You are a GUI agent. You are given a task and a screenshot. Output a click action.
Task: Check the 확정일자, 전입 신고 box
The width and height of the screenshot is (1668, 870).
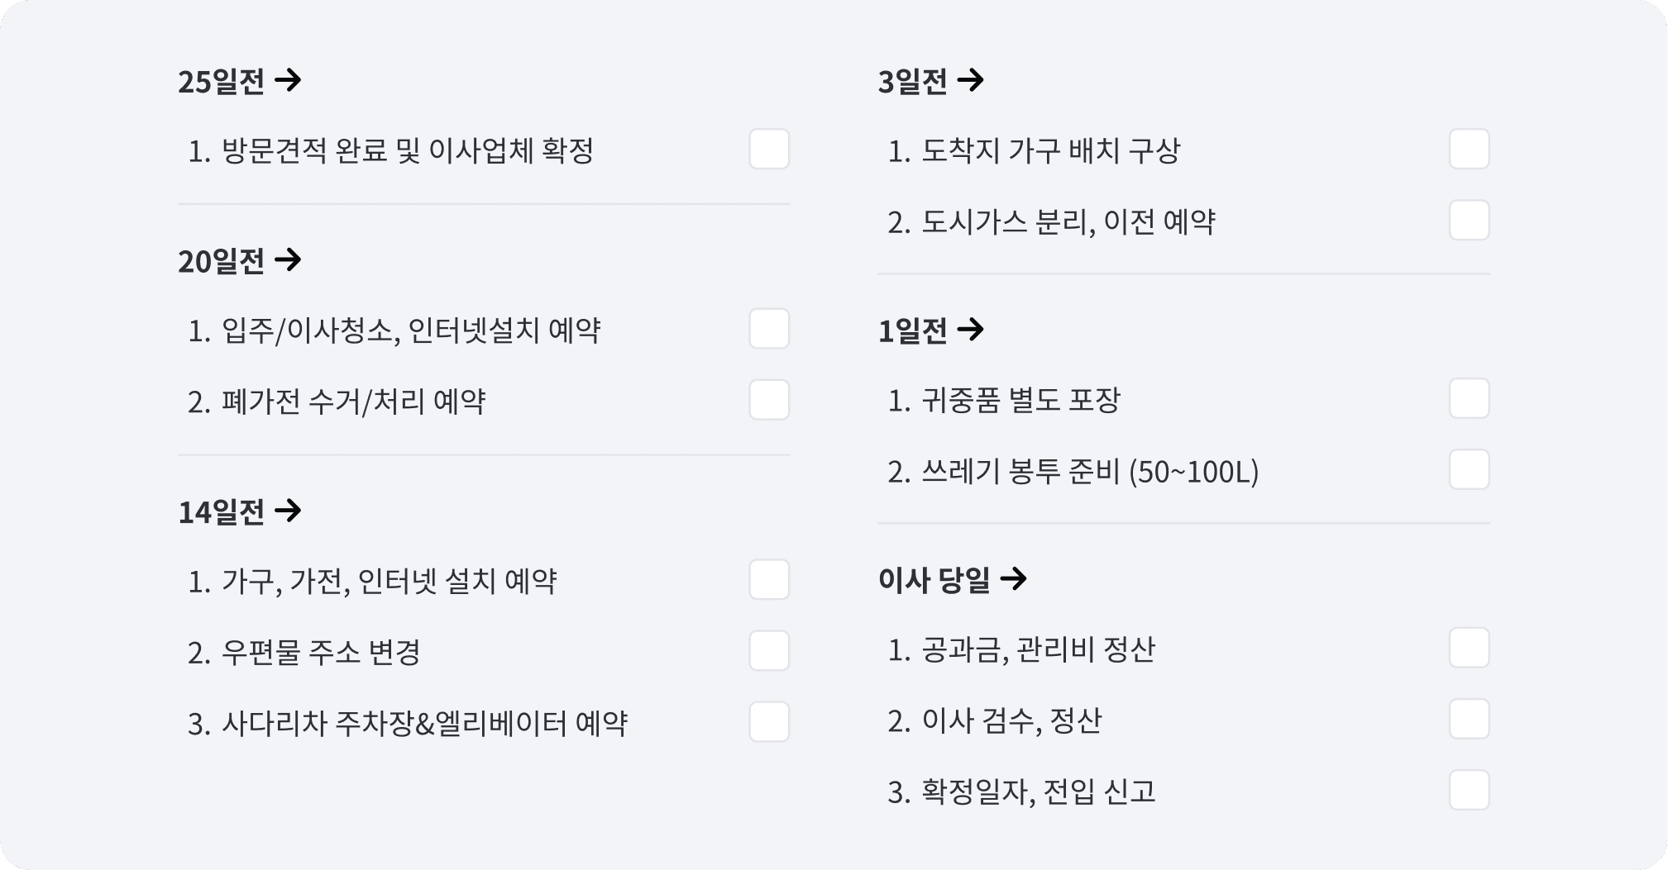pyautogui.click(x=1470, y=790)
